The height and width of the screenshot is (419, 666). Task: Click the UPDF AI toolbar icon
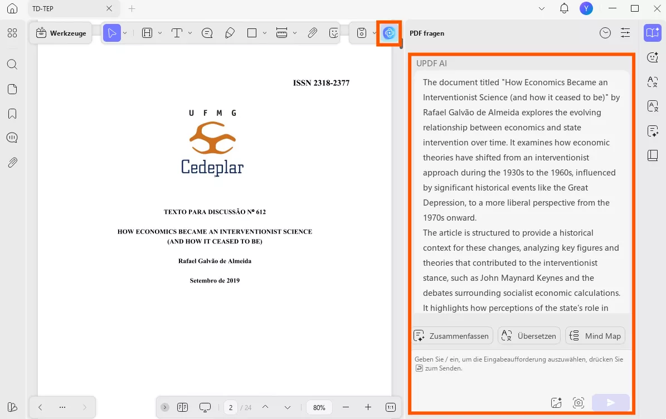tap(389, 33)
